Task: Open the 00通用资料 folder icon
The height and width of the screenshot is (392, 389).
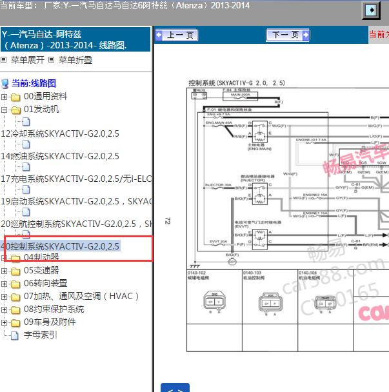Action: [15, 97]
